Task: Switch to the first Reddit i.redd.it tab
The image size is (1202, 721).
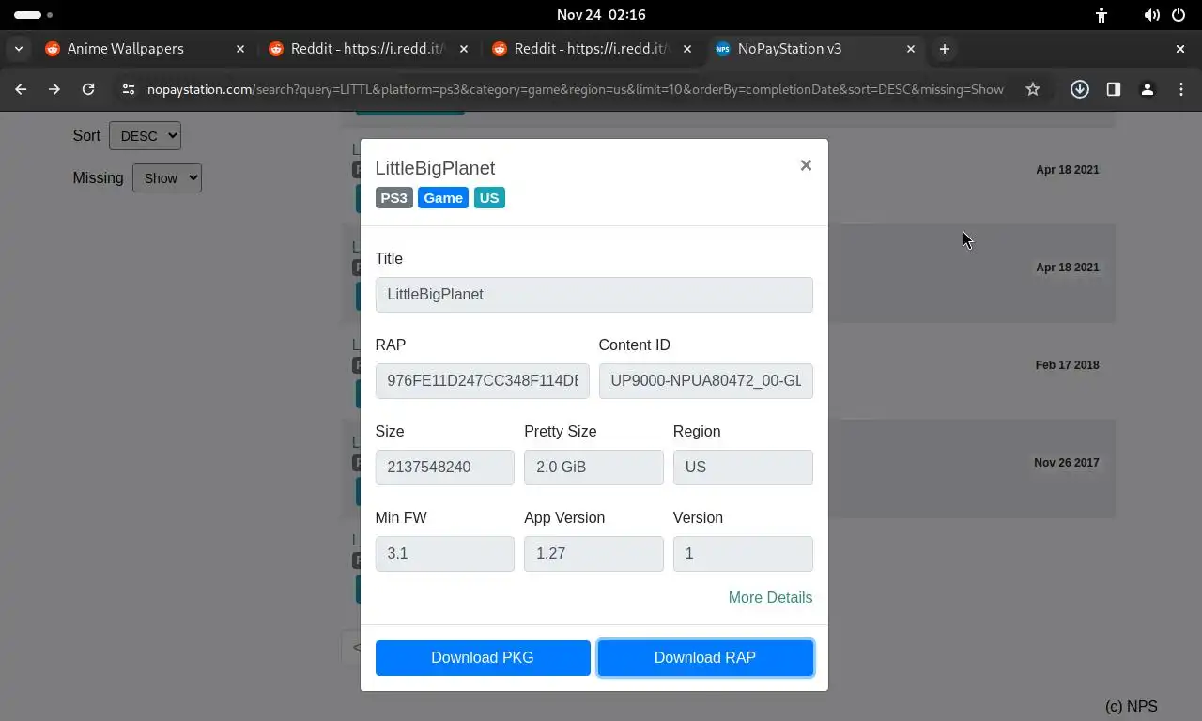Action: click(366, 49)
